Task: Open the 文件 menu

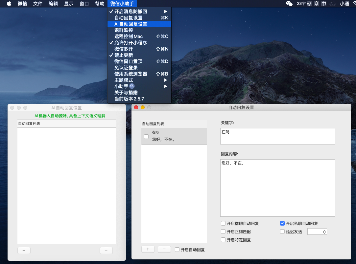Action: 38,4
